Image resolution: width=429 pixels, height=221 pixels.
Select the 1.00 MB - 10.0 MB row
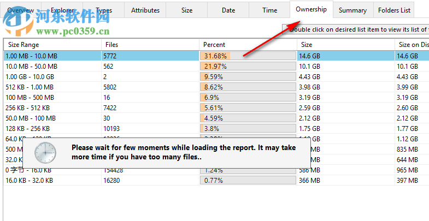216,56
